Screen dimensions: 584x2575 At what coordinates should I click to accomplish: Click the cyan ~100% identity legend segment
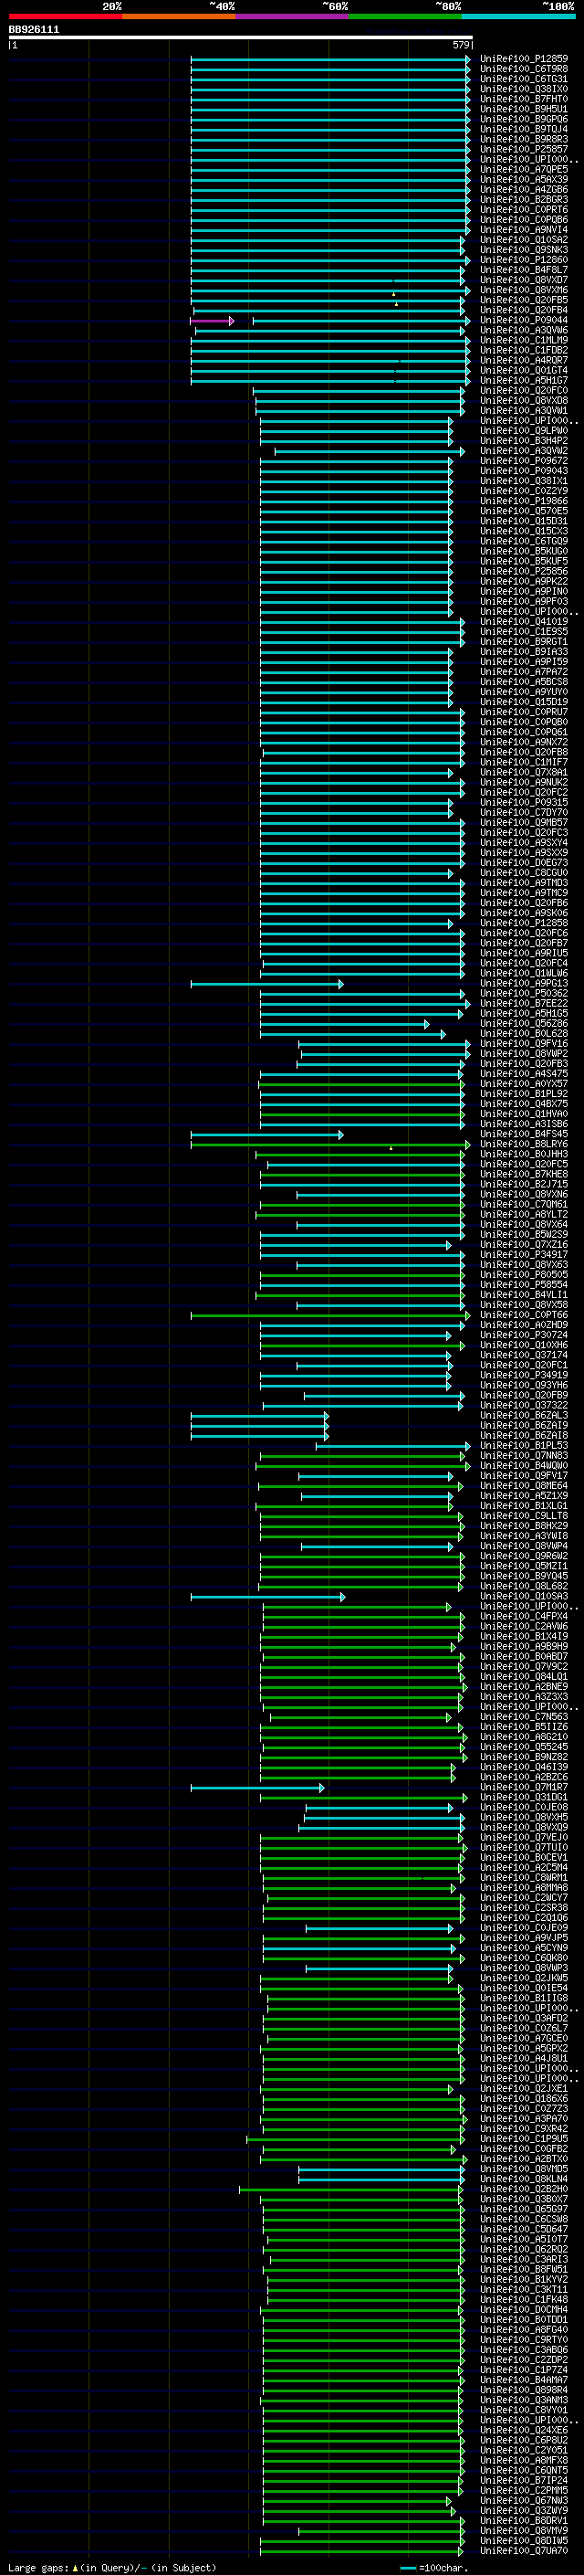pos(518,16)
